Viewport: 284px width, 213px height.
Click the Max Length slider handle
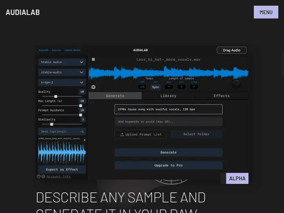[81, 105]
